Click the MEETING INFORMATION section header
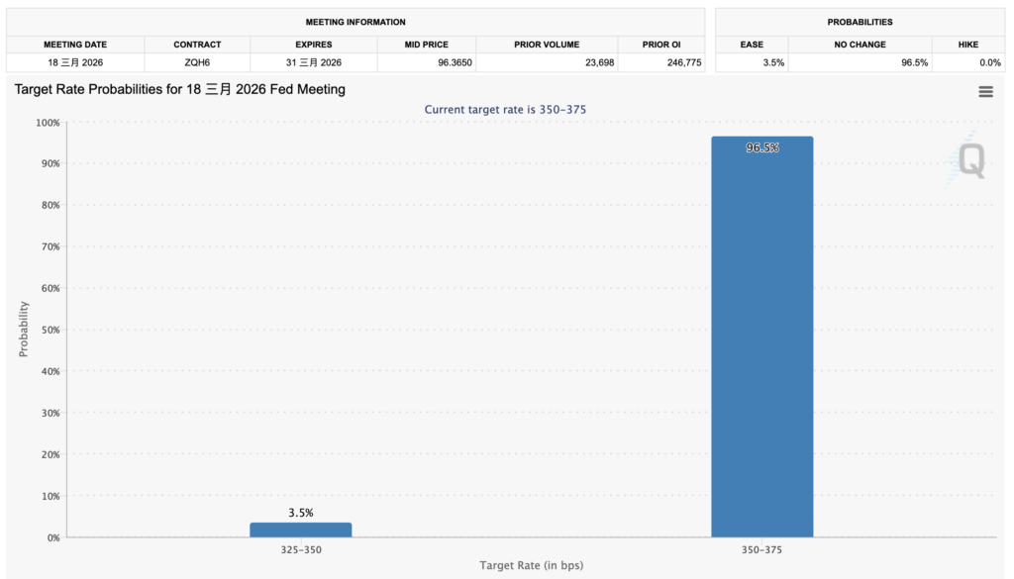This screenshot has height=579, width=1014. (x=355, y=22)
